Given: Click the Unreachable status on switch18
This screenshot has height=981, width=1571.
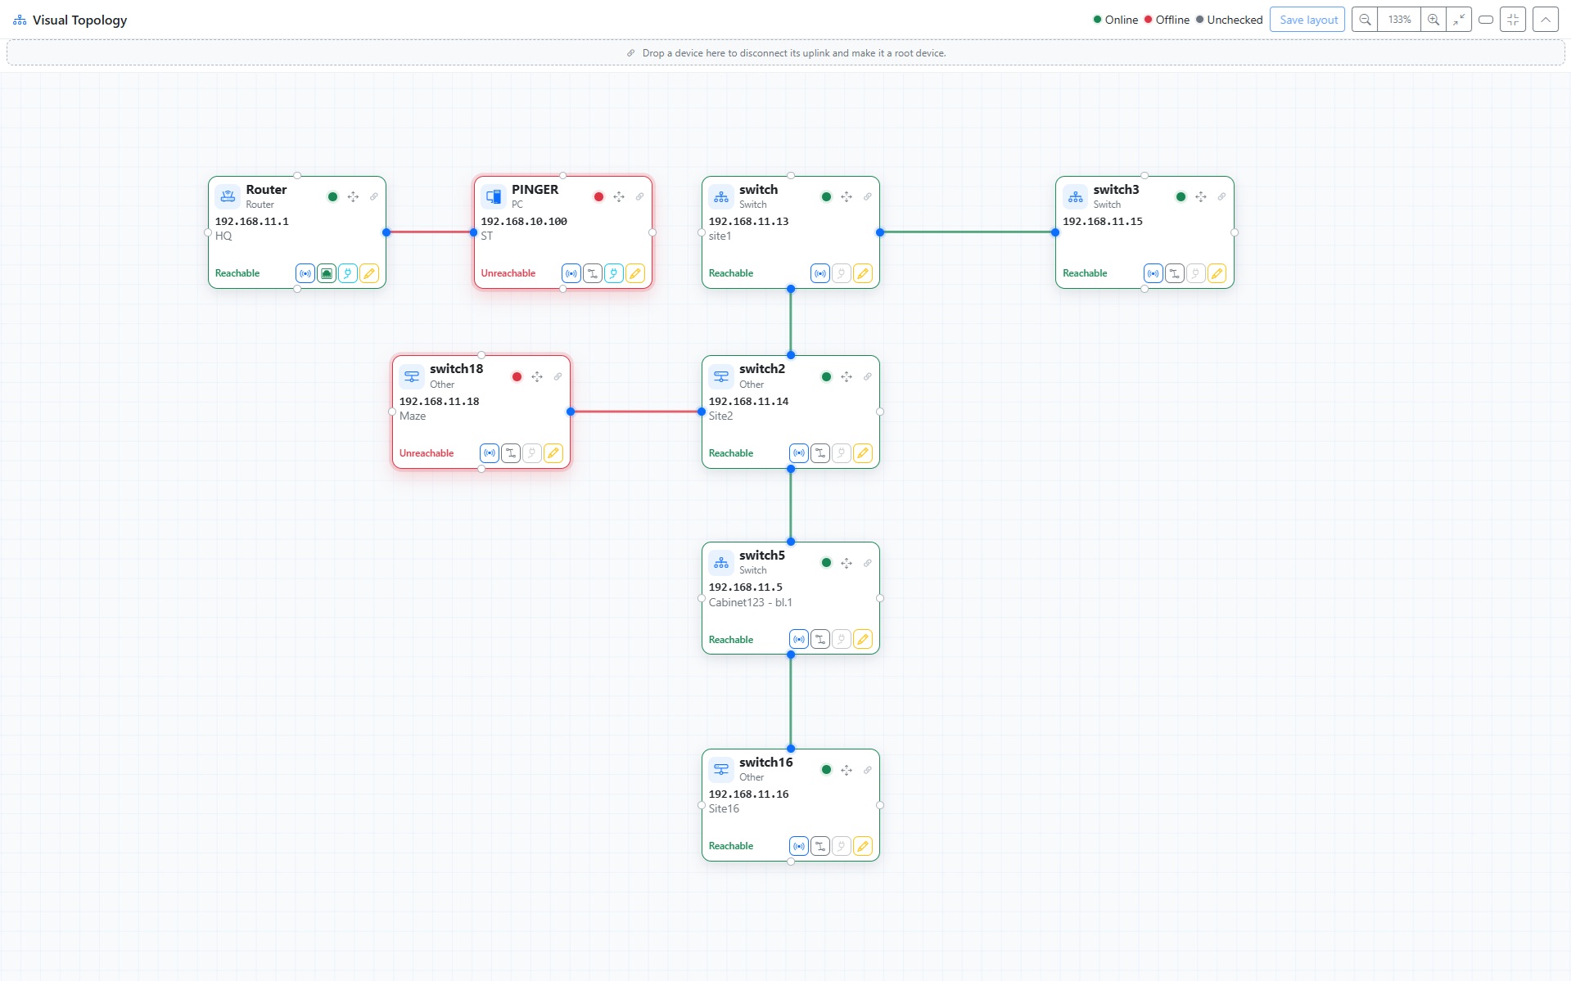Looking at the screenshot, I should click(427, 453).
